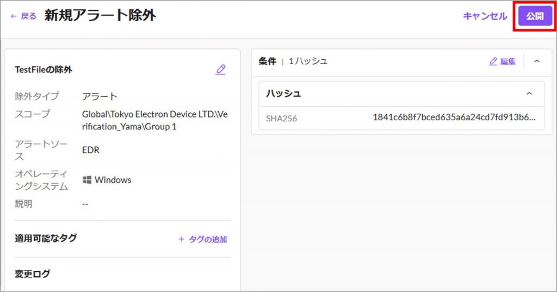Click the キャンセル button
This screenshot has height=292, width=557.
click(485, 16)
